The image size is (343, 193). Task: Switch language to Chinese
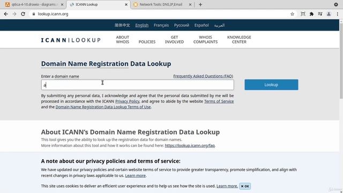coord(122,25)
